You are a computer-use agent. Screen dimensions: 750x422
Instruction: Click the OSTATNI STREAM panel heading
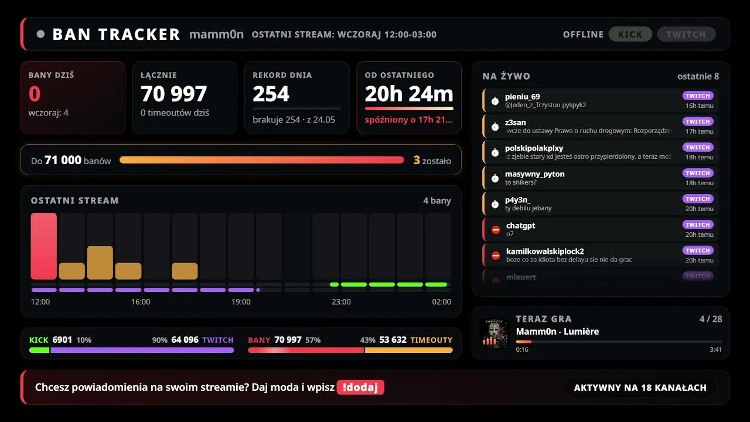coord(75,200)
